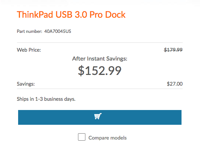This screenshot has height=158, width=200.
Task: Click the large $152.99 sale price
Action: 99,71
